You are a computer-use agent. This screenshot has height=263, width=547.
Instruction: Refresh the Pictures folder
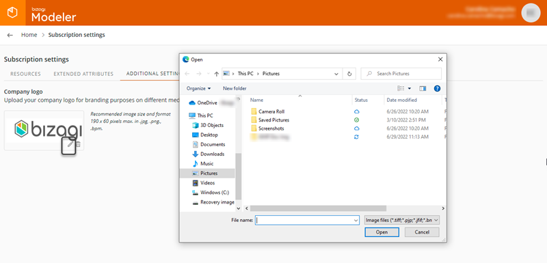349,74
